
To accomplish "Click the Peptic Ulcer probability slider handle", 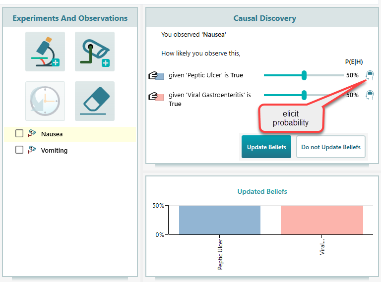I will coord(304,75).
